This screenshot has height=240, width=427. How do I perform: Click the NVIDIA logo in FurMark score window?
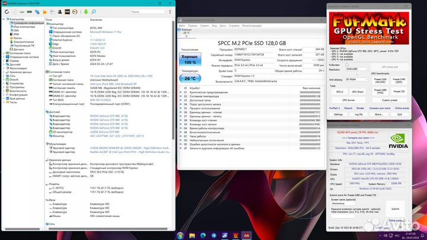[x=398, y=141]
